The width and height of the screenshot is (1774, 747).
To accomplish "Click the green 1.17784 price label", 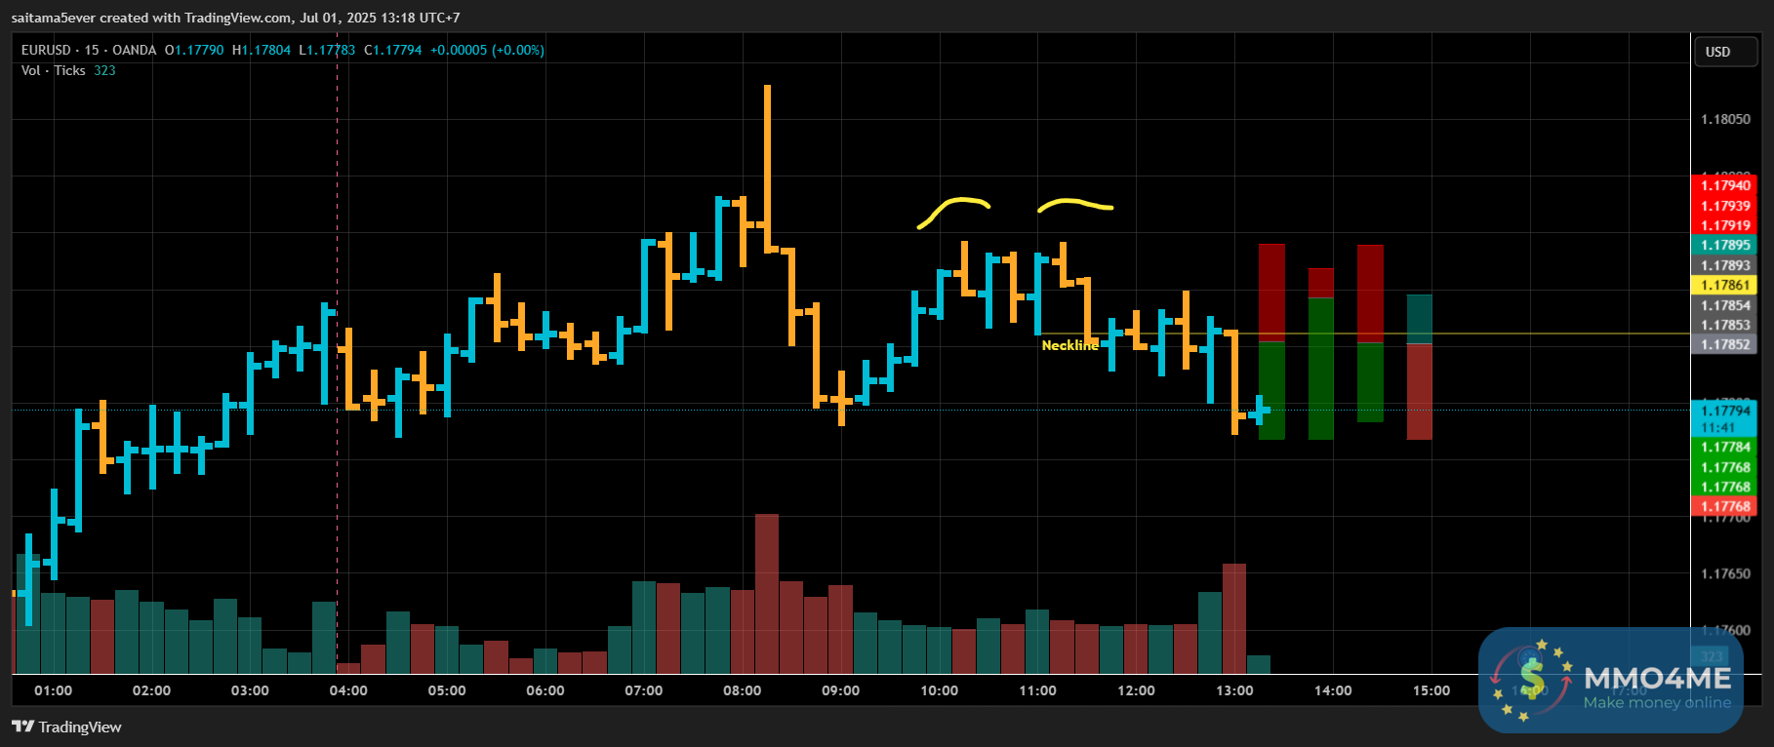I will [x=1725, y=447].
